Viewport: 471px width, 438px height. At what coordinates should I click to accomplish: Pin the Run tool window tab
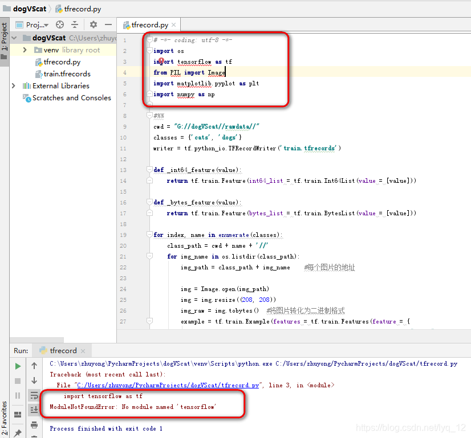click(x=18, y=431)
